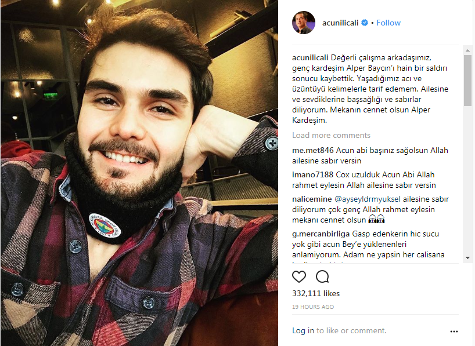Screen dimensions: 475x346
Task: Open the imano7188 commenter profile
Action: point(312,174)
